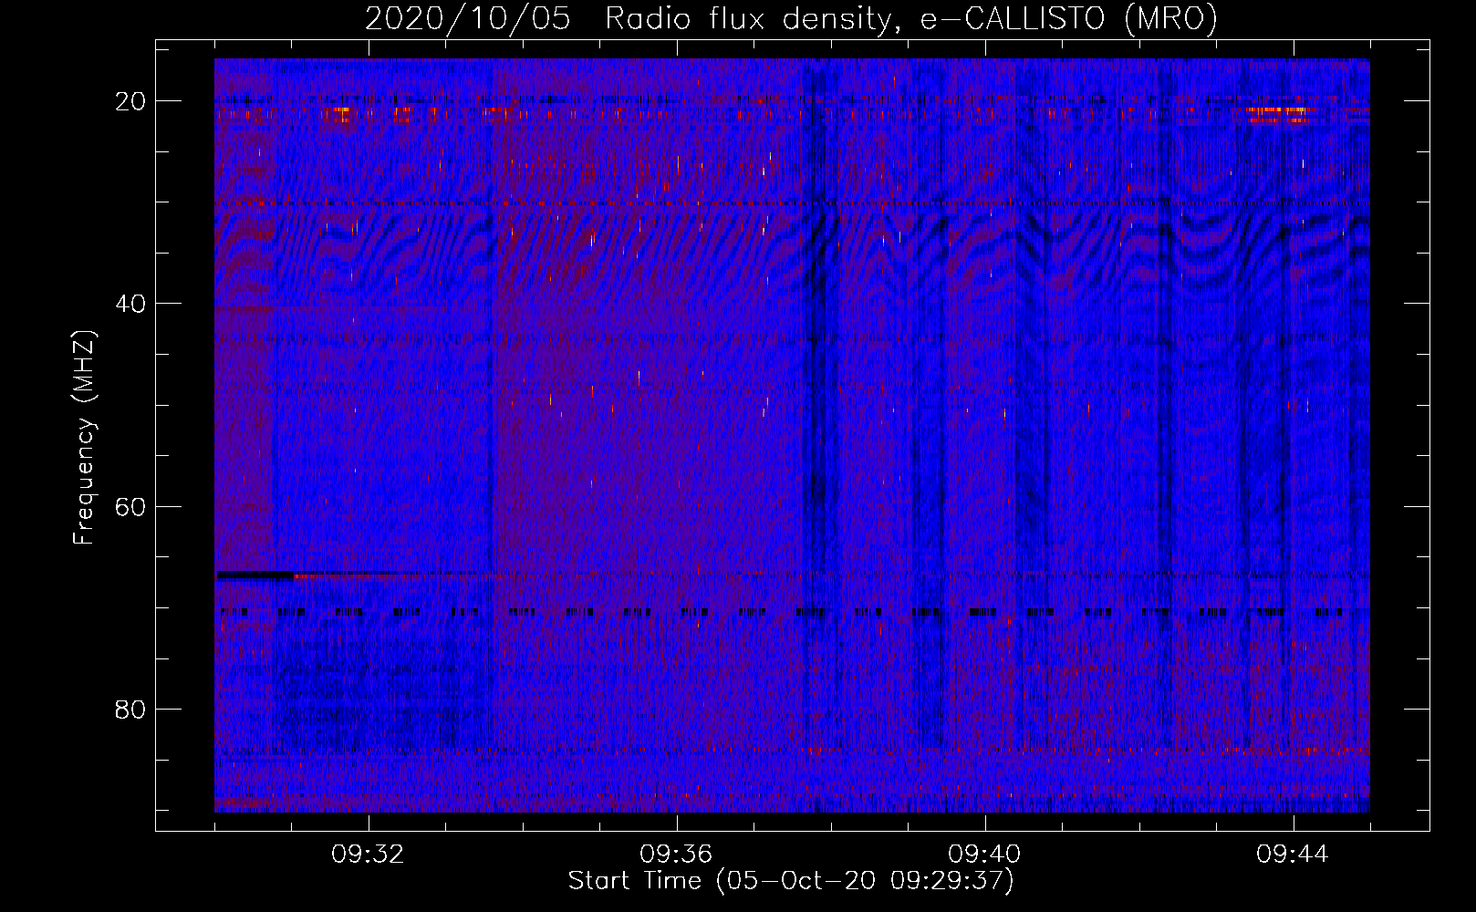Viewport: 1476px width, 912px height.
Task: Click the 09:40 time tick label
Action: pyautogui.click(x=985, y=855)
